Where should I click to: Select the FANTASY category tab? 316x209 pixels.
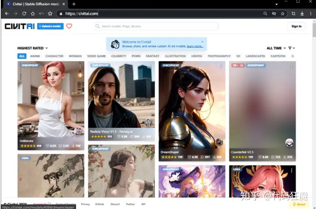tap(153, 56)
